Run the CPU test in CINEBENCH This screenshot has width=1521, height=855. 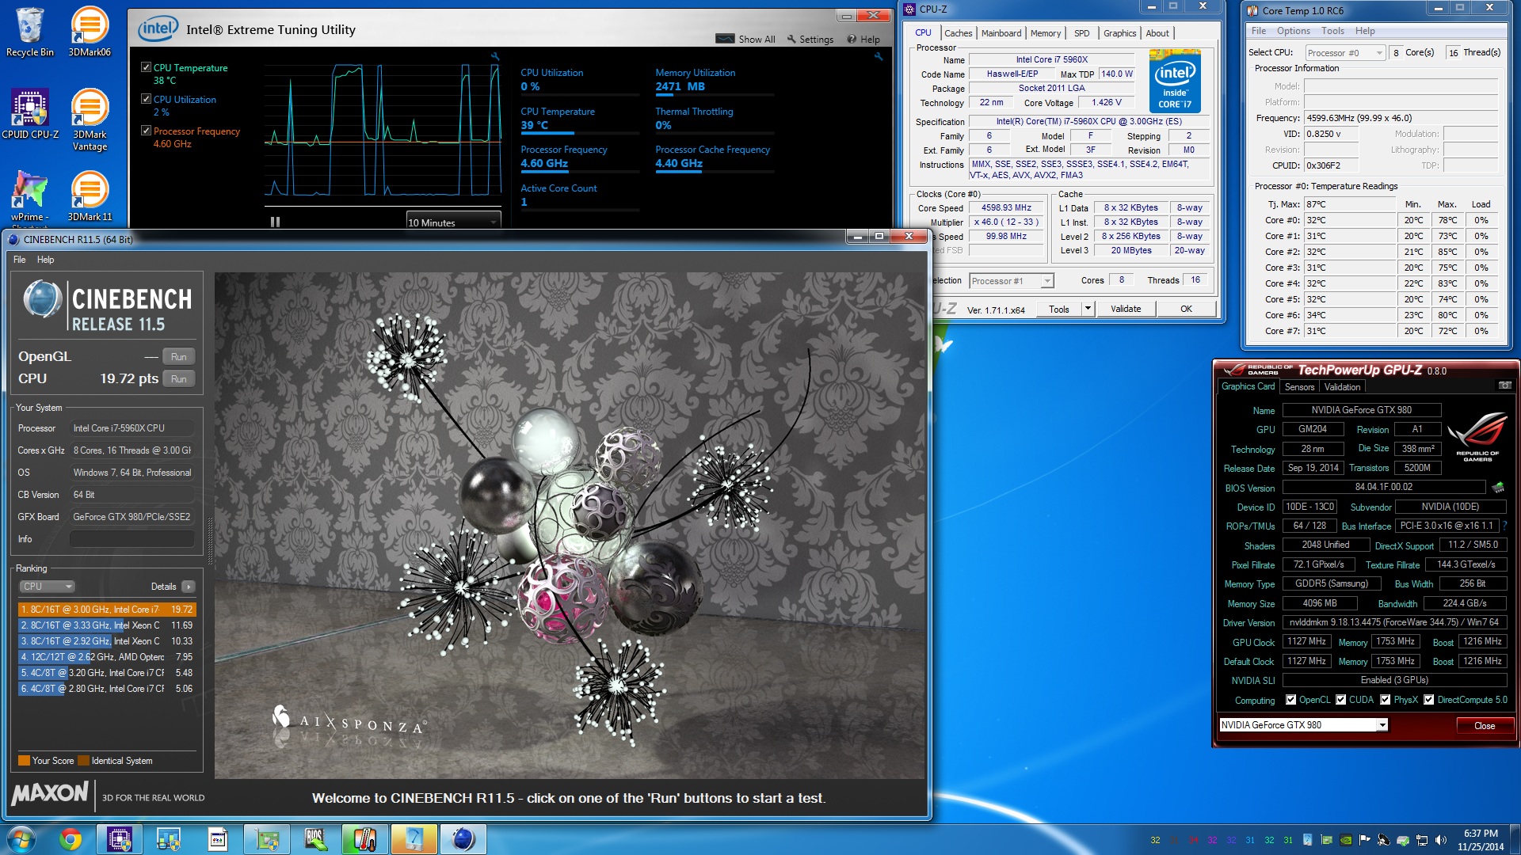point(179,379)
